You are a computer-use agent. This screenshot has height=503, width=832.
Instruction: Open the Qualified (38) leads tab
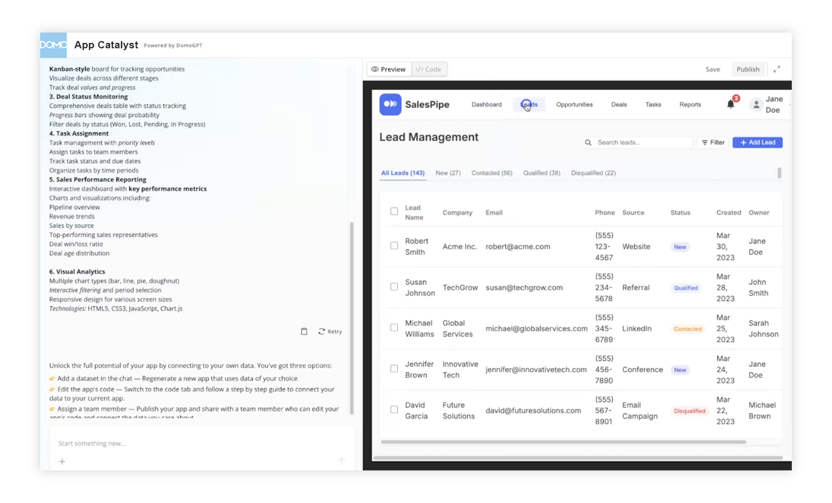(542, 173)
